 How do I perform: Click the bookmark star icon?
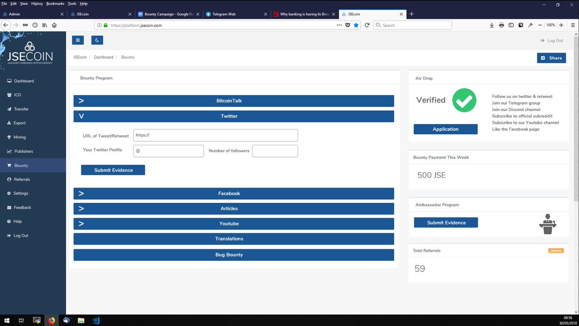coord(356,25)
